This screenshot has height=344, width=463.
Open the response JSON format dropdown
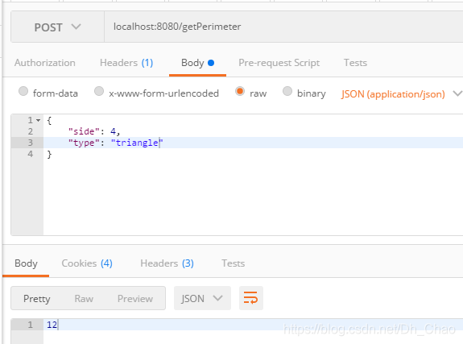point(202,298)
